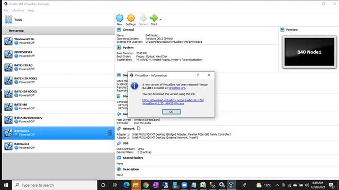This screenshot has width=339, height=190.
Task: Open OneNote from taskbar
Action: [x=156, y=185]
